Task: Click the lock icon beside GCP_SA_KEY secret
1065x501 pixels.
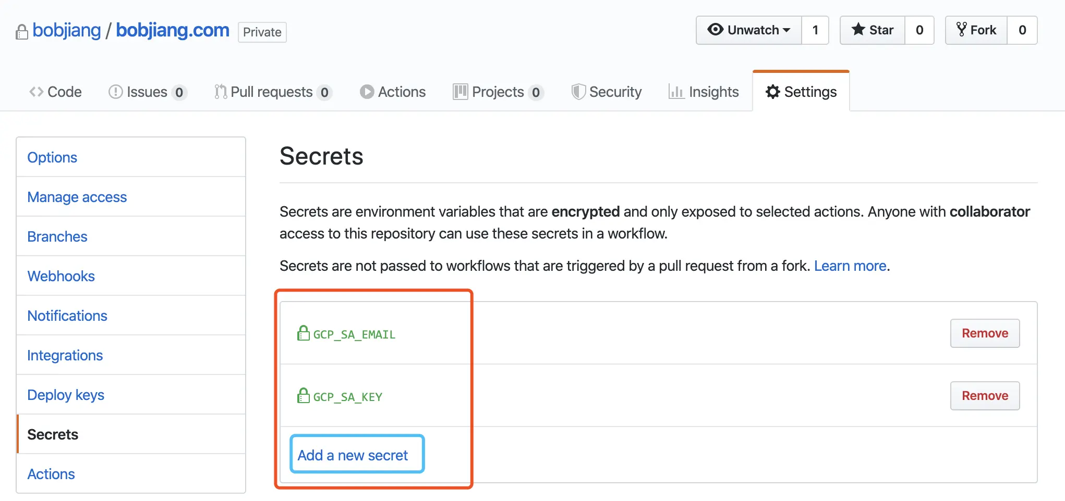Action: pyautogui.click(x=302, y=396)
